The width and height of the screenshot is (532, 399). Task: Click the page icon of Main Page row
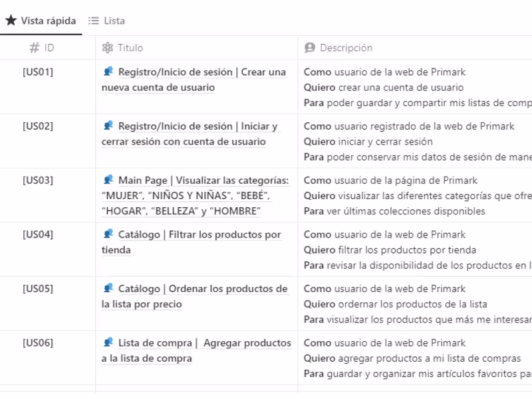pyautogui.click(x=108, y=180)
